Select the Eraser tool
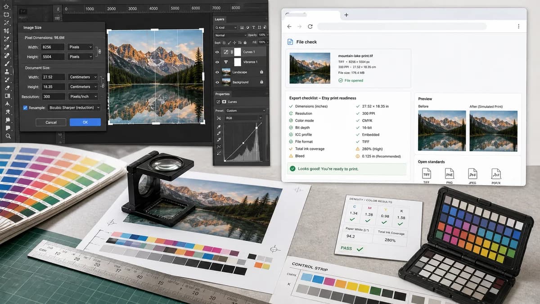 (7, 88)
